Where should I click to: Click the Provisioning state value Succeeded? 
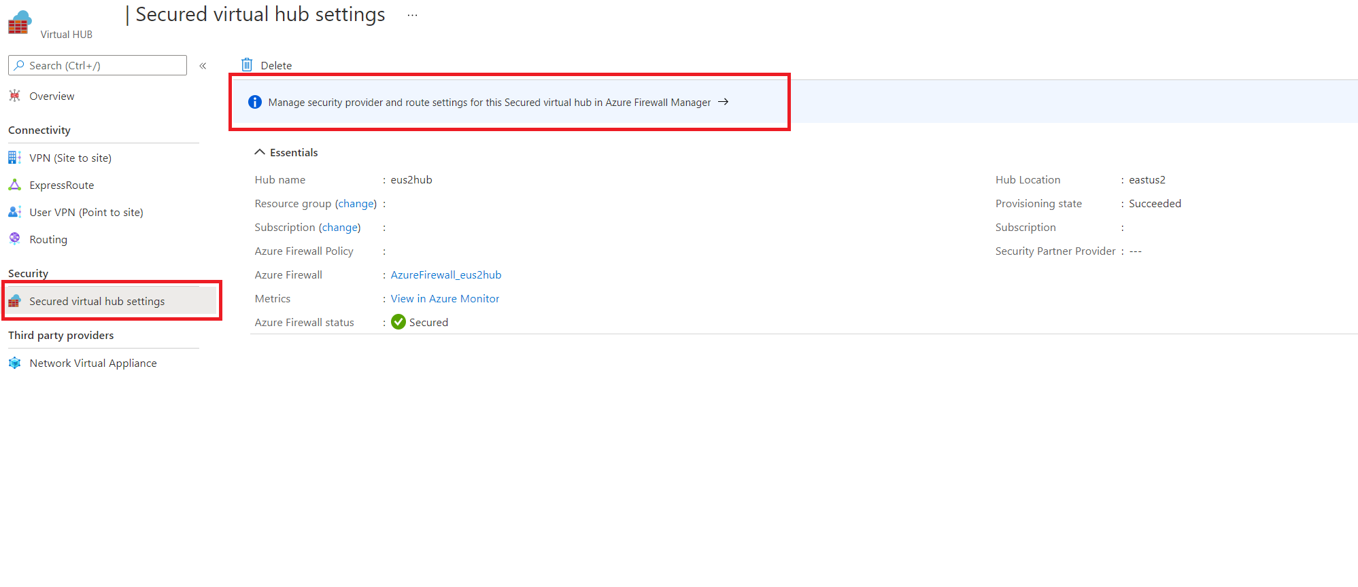point(1155,204)
